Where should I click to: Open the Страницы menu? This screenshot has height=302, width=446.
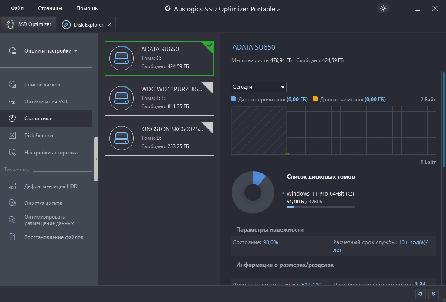[50, 8]
